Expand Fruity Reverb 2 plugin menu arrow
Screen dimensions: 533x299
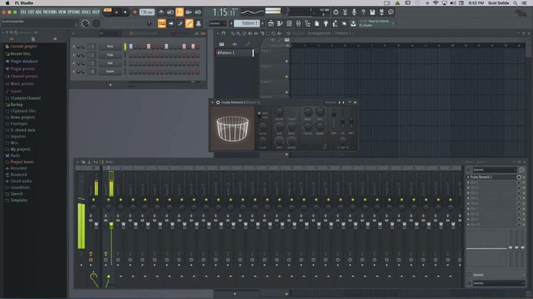pyautogui.click(x=213, y=102)
